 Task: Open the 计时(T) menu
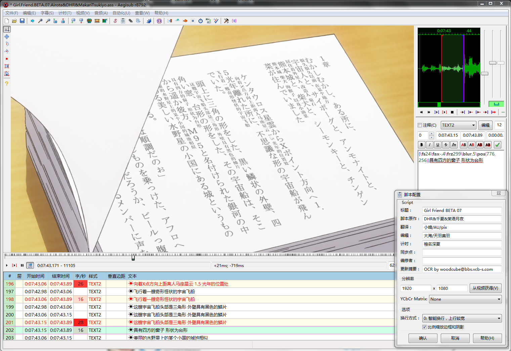[x=65, y=13]
